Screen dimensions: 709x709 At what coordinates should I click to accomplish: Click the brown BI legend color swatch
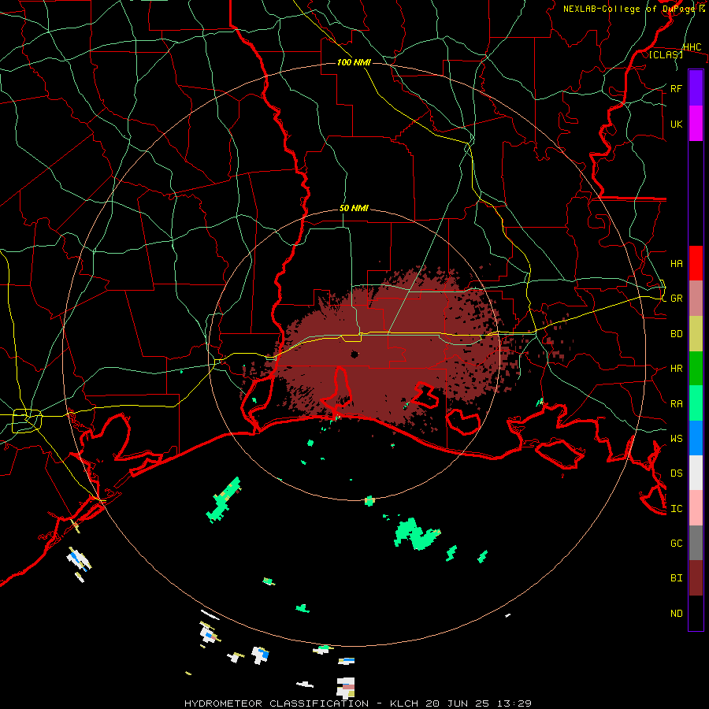[696, 578]
